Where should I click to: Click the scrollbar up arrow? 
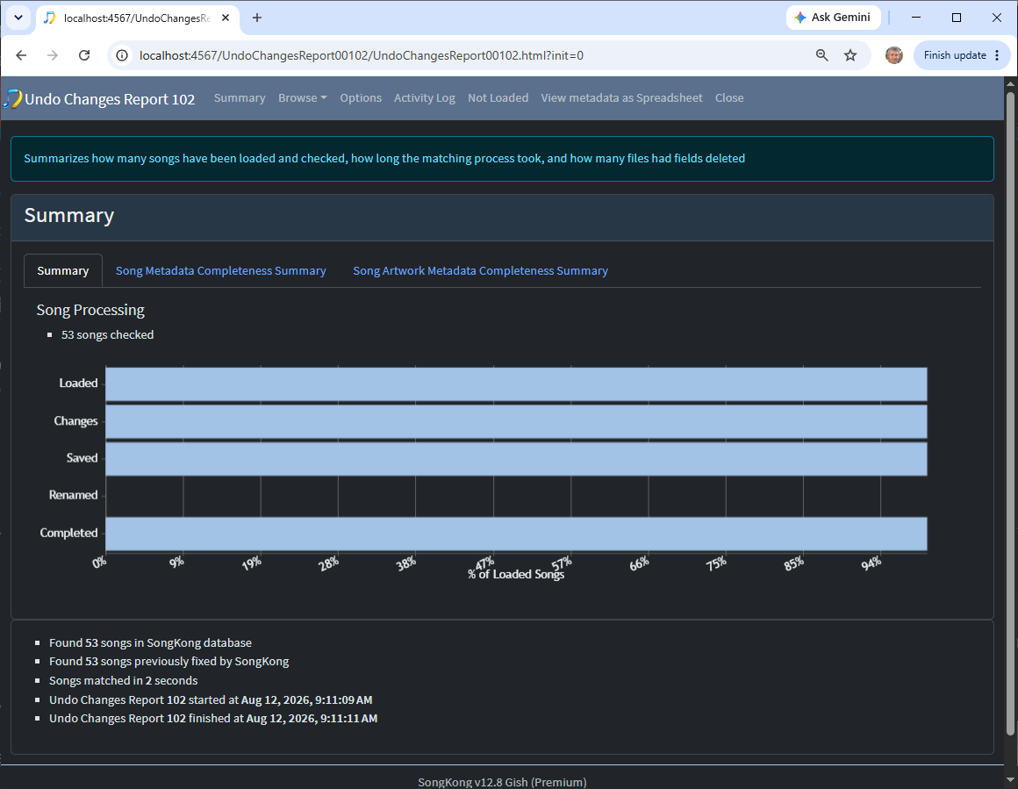point(1010,83)
